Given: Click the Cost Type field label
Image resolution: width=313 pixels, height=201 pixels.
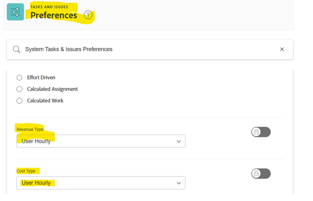Looking at the screenshot, I should pyautogui.click(x=26, y=171).
